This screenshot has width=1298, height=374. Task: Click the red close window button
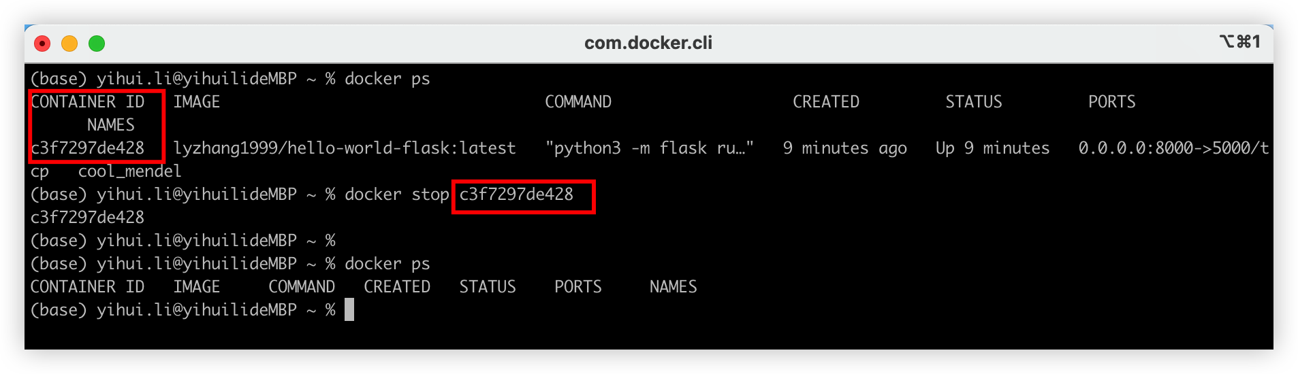42,44
